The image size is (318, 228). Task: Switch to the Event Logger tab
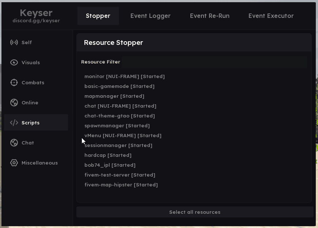150,16
